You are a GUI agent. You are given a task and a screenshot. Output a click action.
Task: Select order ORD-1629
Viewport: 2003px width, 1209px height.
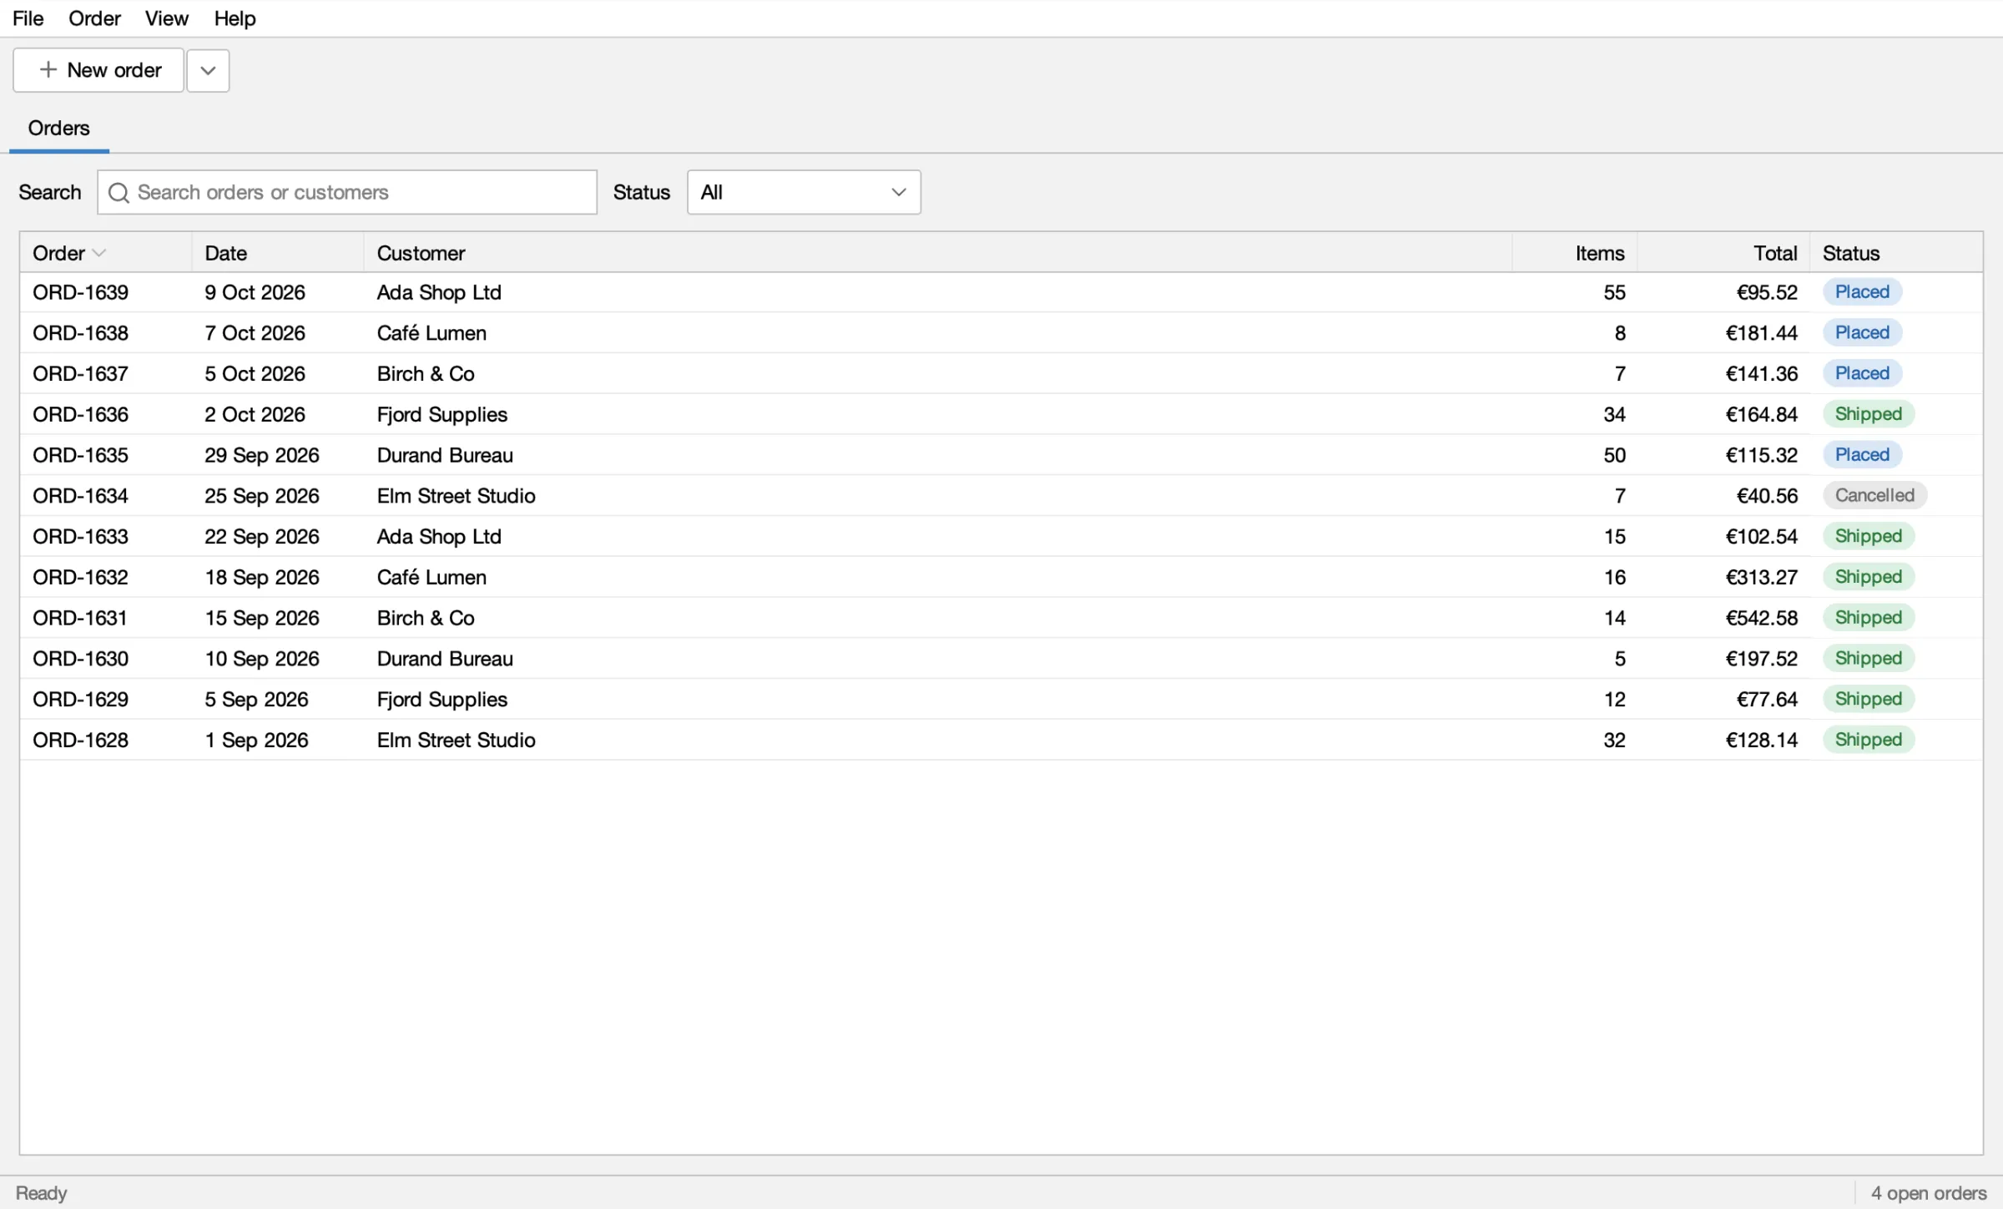pos(1001,699)
